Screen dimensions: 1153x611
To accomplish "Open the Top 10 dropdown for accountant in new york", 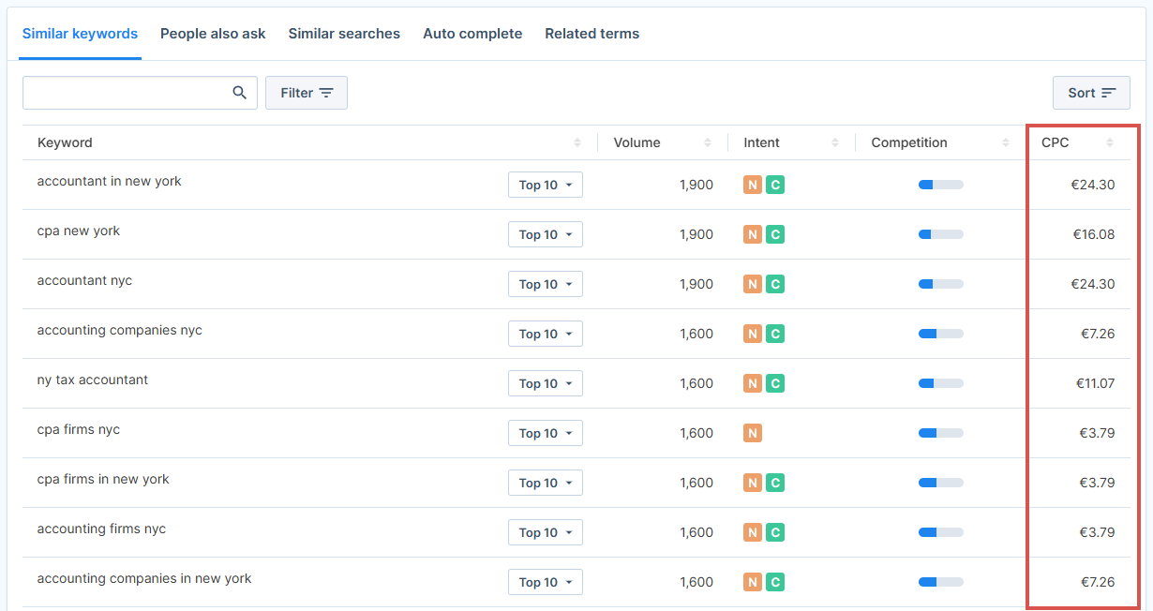I will pos(546,185).
